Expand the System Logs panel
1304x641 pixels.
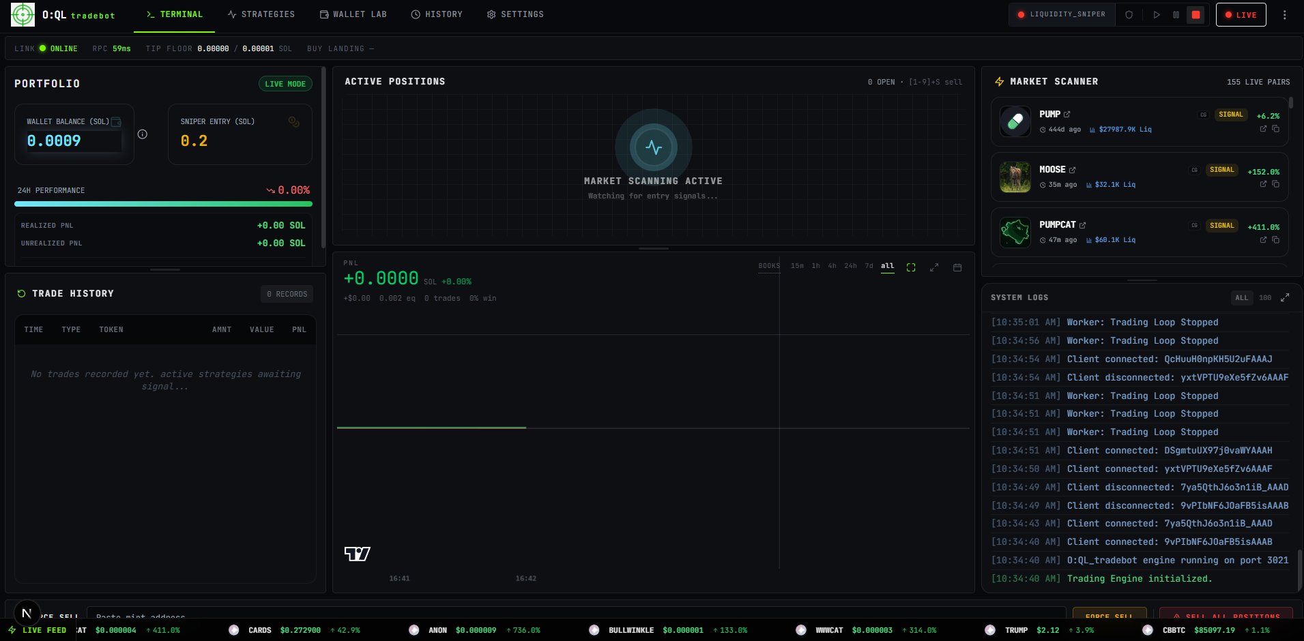point(1285,298)
